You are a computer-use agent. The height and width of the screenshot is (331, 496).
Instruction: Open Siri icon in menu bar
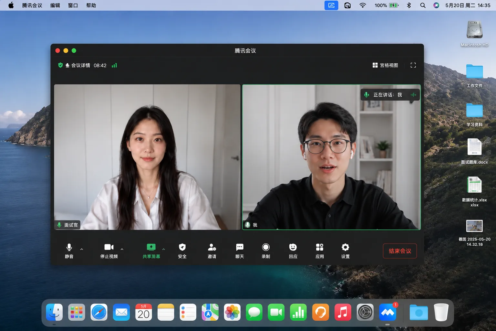pyautogui.click(x=436, y=5)
